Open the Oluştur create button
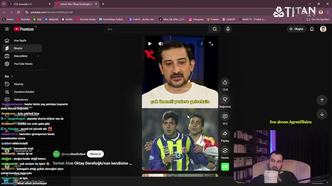332x186 pixels. [296, 29]
